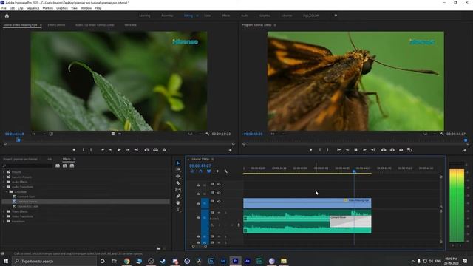Open the Sequence menu
The image size is (473, 266).
tap(33, 8)
